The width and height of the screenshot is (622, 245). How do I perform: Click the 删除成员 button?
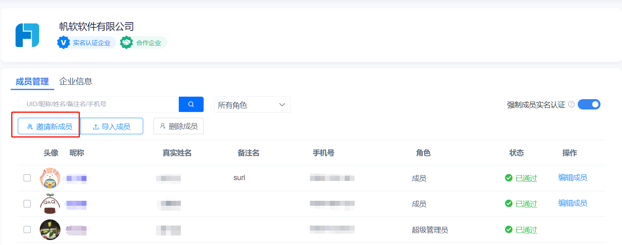tap(178, 126)
